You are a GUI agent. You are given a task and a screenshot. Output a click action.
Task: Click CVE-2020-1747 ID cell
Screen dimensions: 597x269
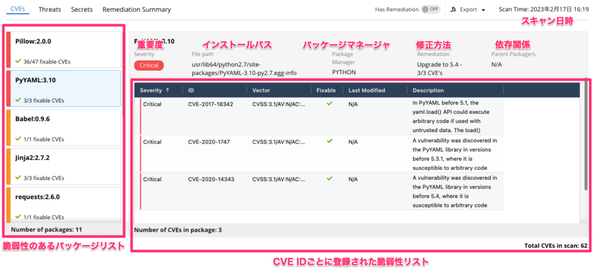209,142
